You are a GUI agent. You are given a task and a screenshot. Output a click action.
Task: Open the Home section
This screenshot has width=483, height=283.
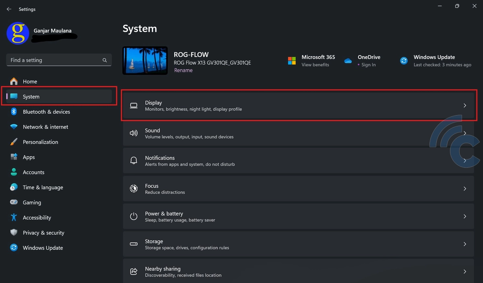(59, 81)
